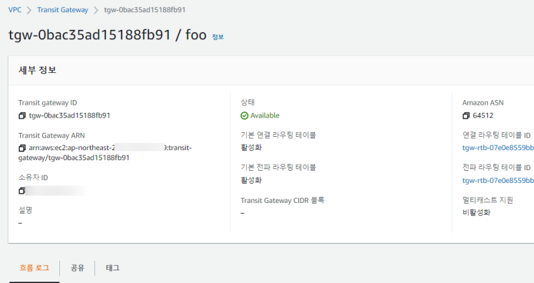Click the chevron after Transit Gateway breadcrumb
Viewport: 534px width, 283px height.
click(x=95, y=11)
